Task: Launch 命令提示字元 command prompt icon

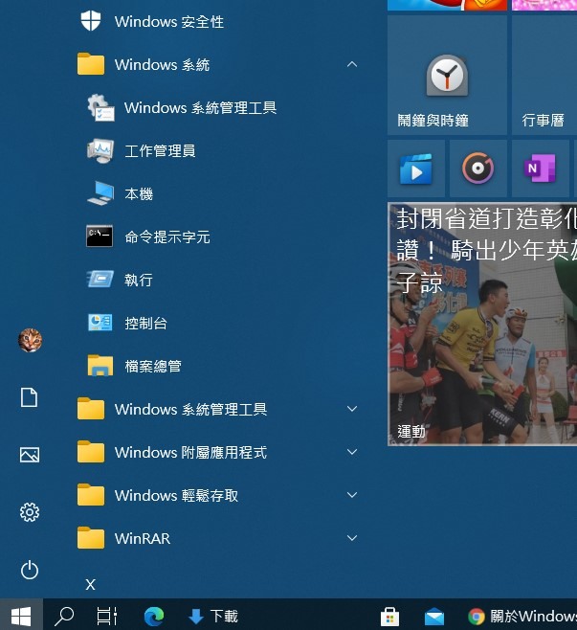Action: (100, 236)
